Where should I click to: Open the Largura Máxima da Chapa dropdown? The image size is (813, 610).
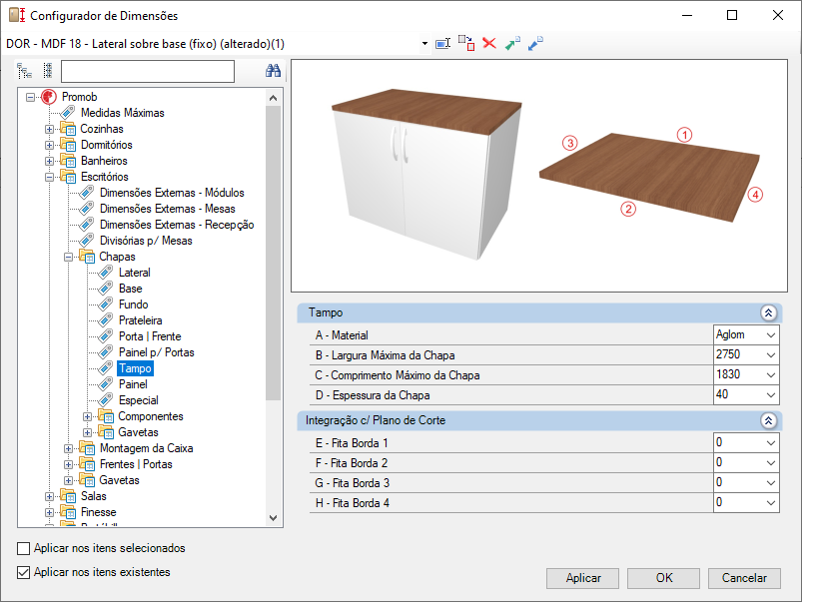point(770,355)
